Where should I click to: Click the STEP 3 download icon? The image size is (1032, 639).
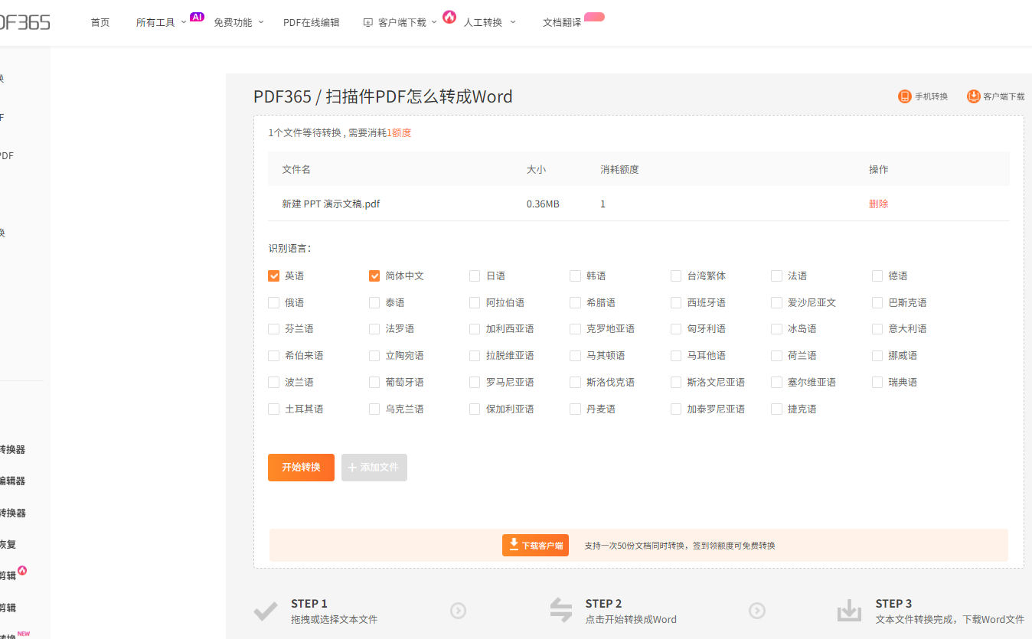849,611
